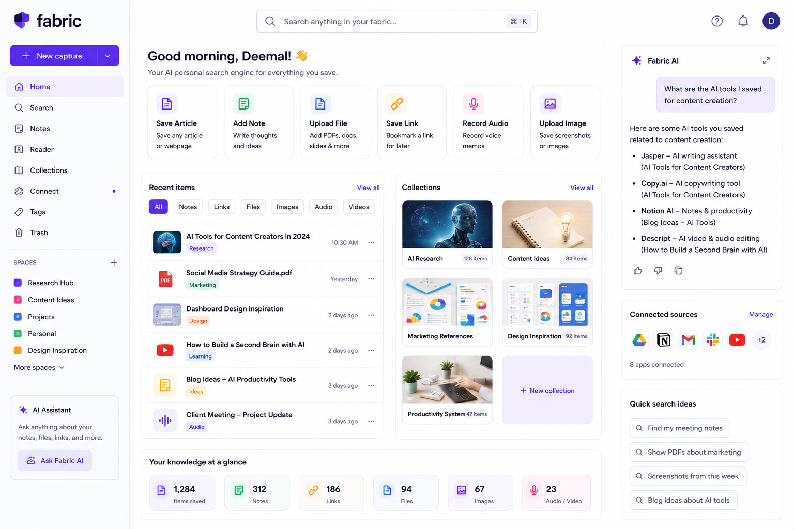Screen dimensions: 794x529
Task: Click the Save Article card
Action: point(182,122)
